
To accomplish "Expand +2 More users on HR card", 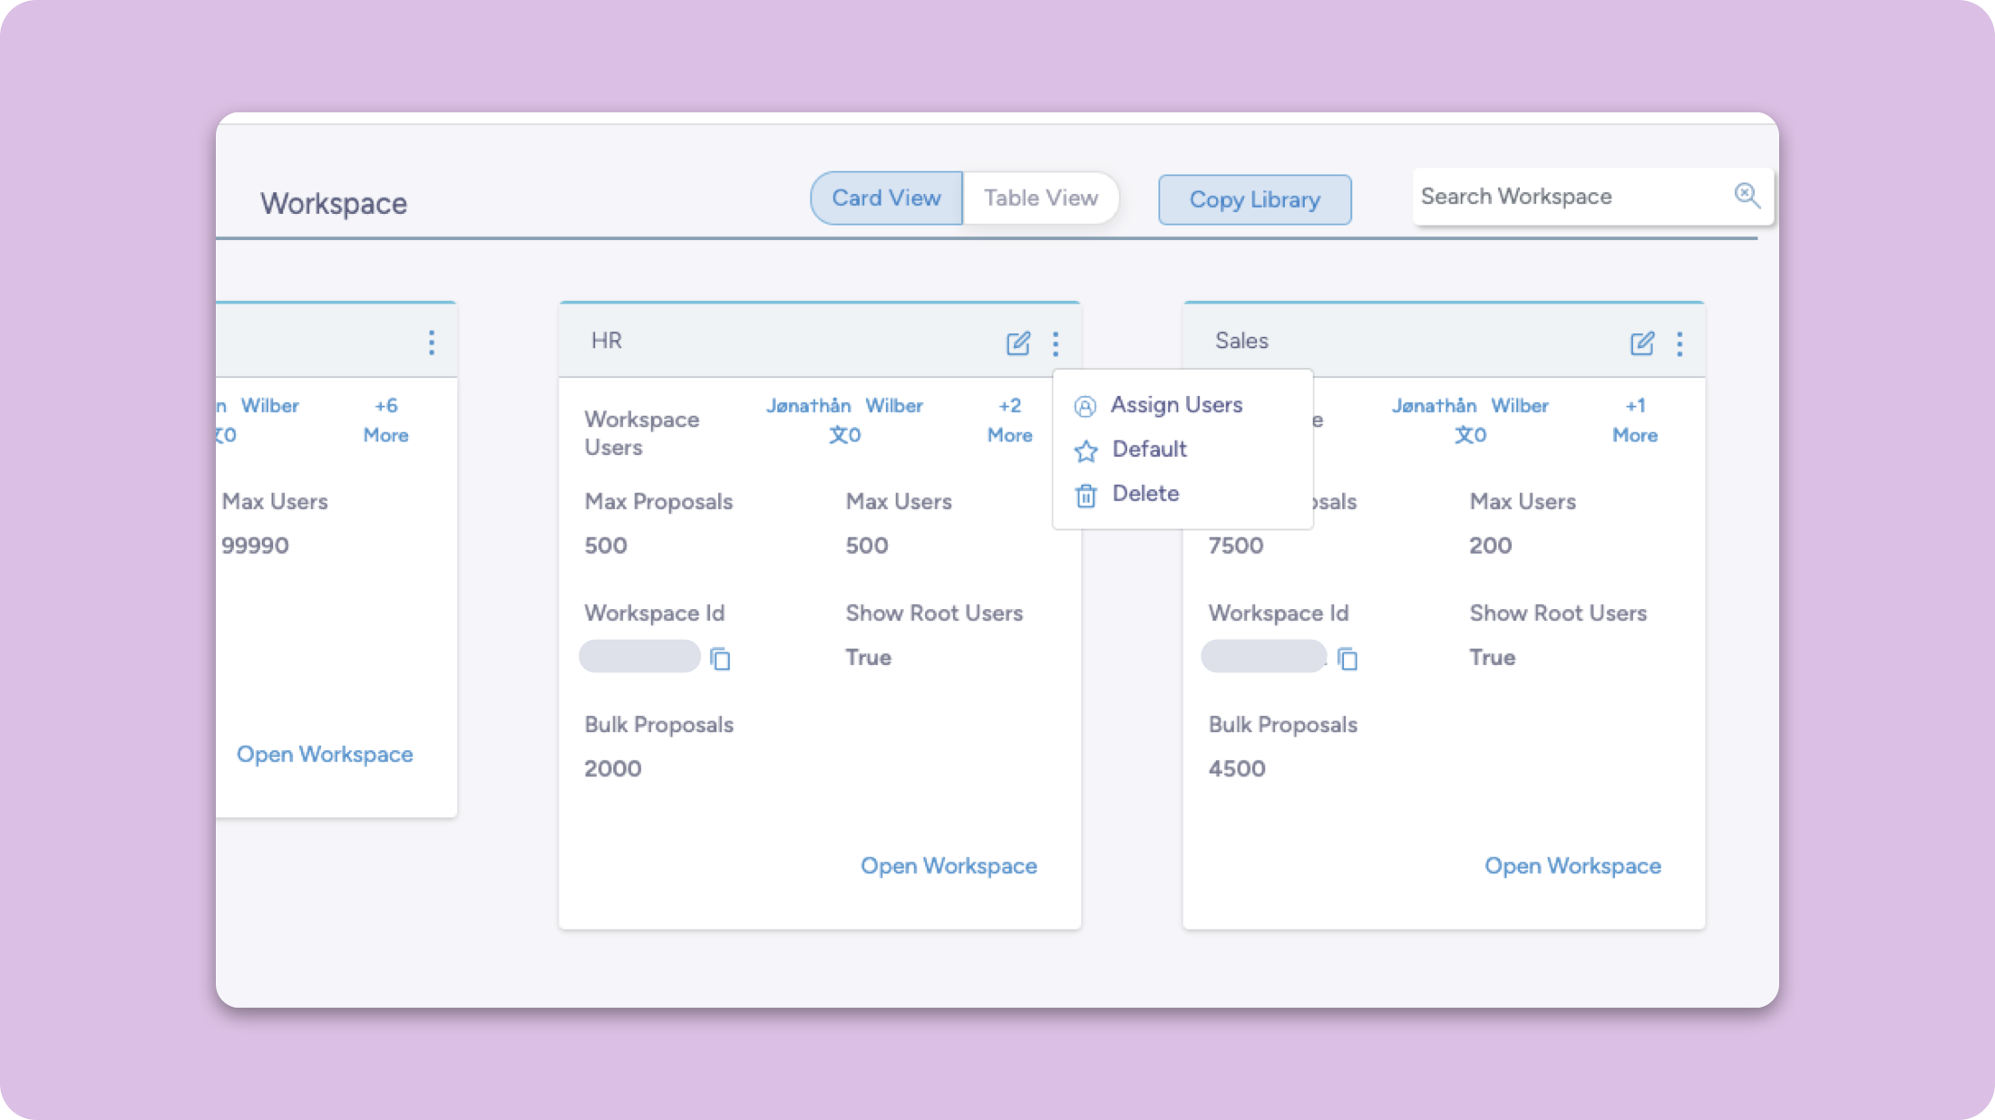I will (x=1009, y=420).
